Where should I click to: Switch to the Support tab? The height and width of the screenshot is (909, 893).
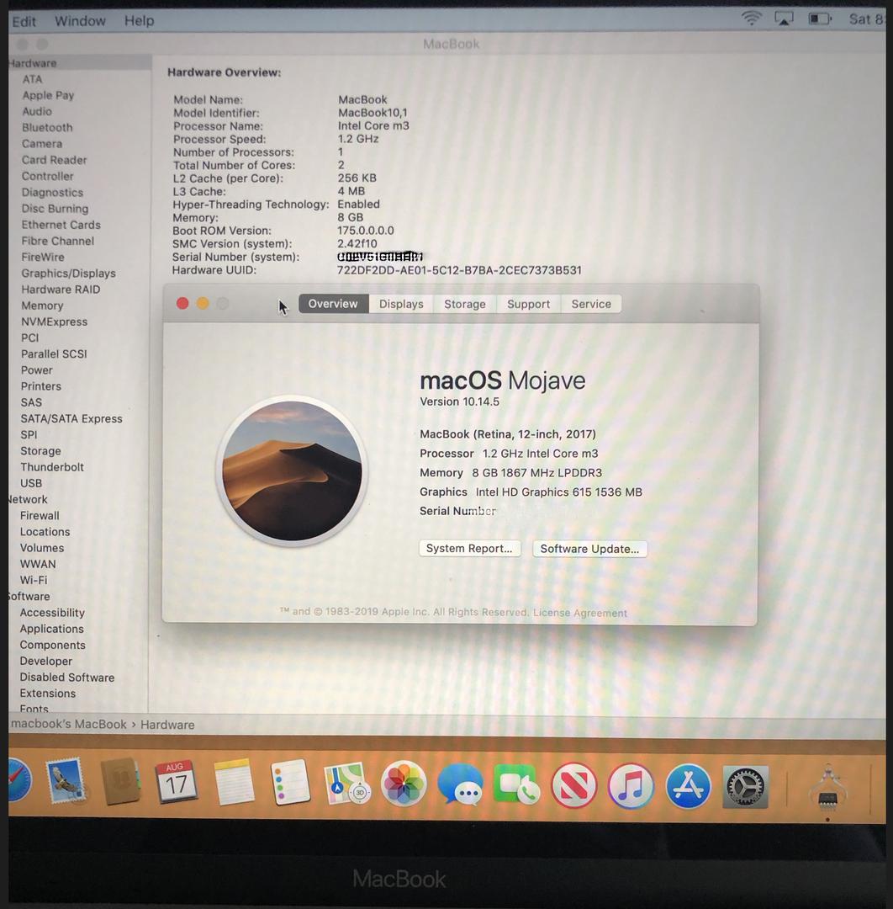528,304
